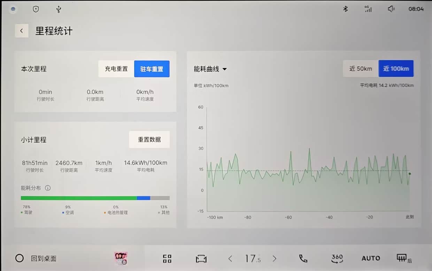Tap the 驾驶 legend label

tap(28, 212)
